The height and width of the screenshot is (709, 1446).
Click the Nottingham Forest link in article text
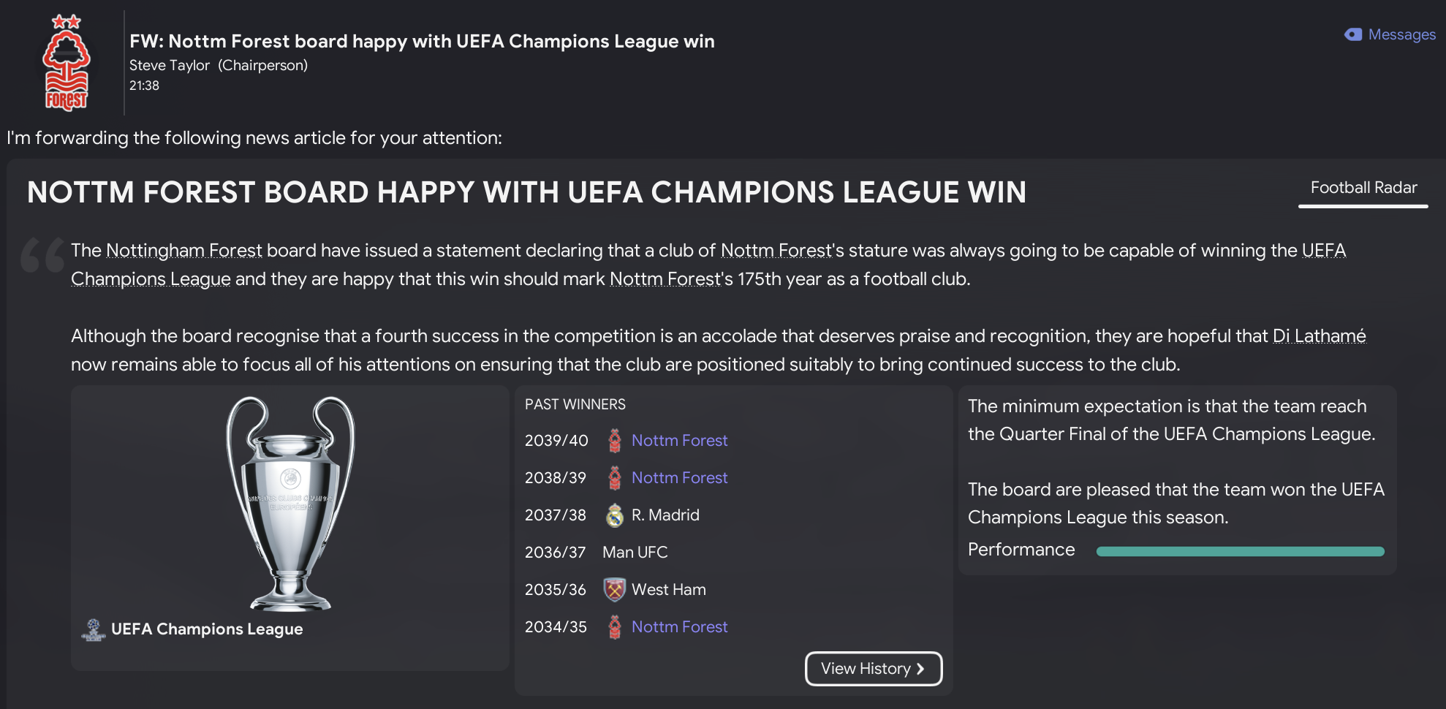pyautogui.click(x=183, y=251)
